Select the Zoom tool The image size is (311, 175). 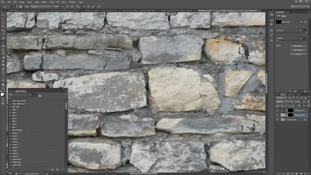(3, 88)
